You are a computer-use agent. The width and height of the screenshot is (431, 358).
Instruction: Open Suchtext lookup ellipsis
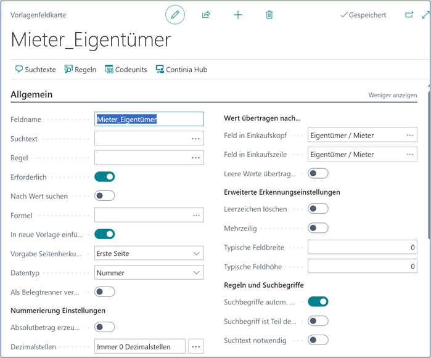tap(195, 139)
